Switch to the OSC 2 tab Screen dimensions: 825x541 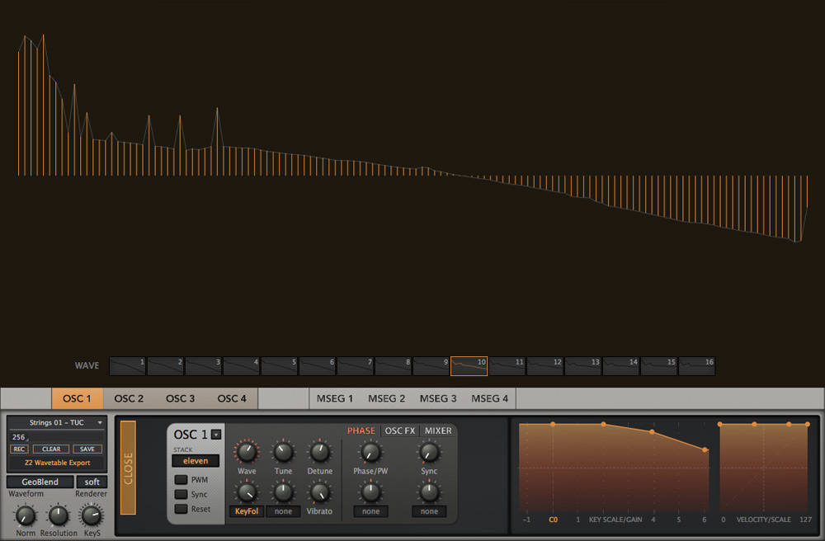(x=129, y=398)
